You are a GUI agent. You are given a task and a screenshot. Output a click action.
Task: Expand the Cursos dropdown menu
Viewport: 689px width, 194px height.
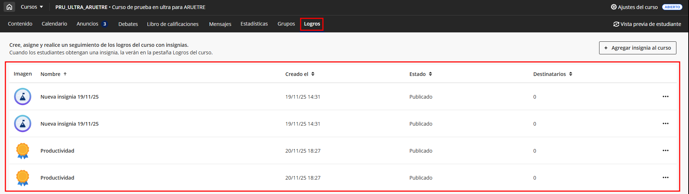(32, 7)
